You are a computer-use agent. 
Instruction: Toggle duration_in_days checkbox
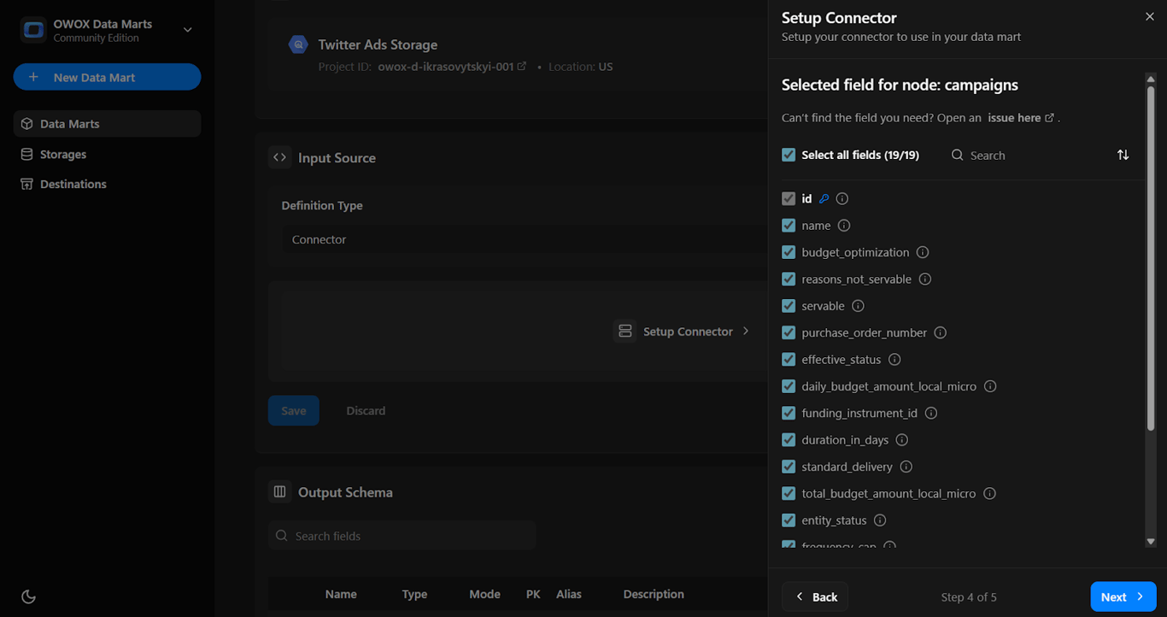(x=789, y=439)
